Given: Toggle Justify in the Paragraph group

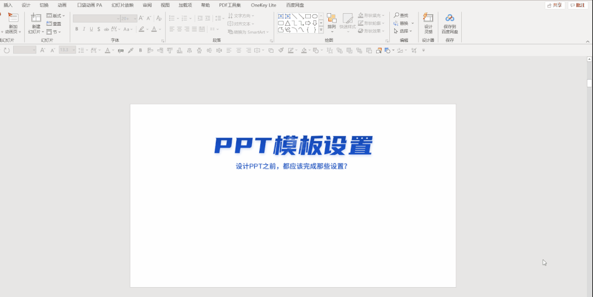Looking at the screenshot, I should (x=194, y=29).
